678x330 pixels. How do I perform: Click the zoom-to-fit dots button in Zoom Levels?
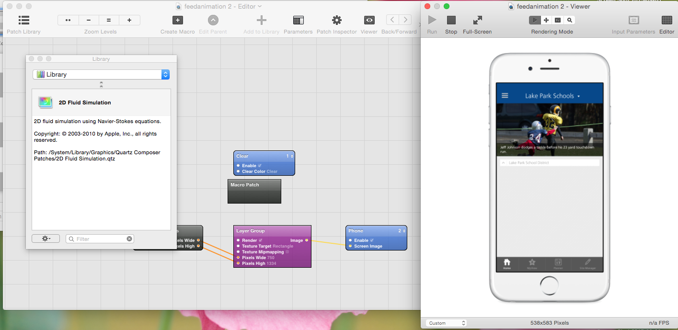[x=68, y=20]
